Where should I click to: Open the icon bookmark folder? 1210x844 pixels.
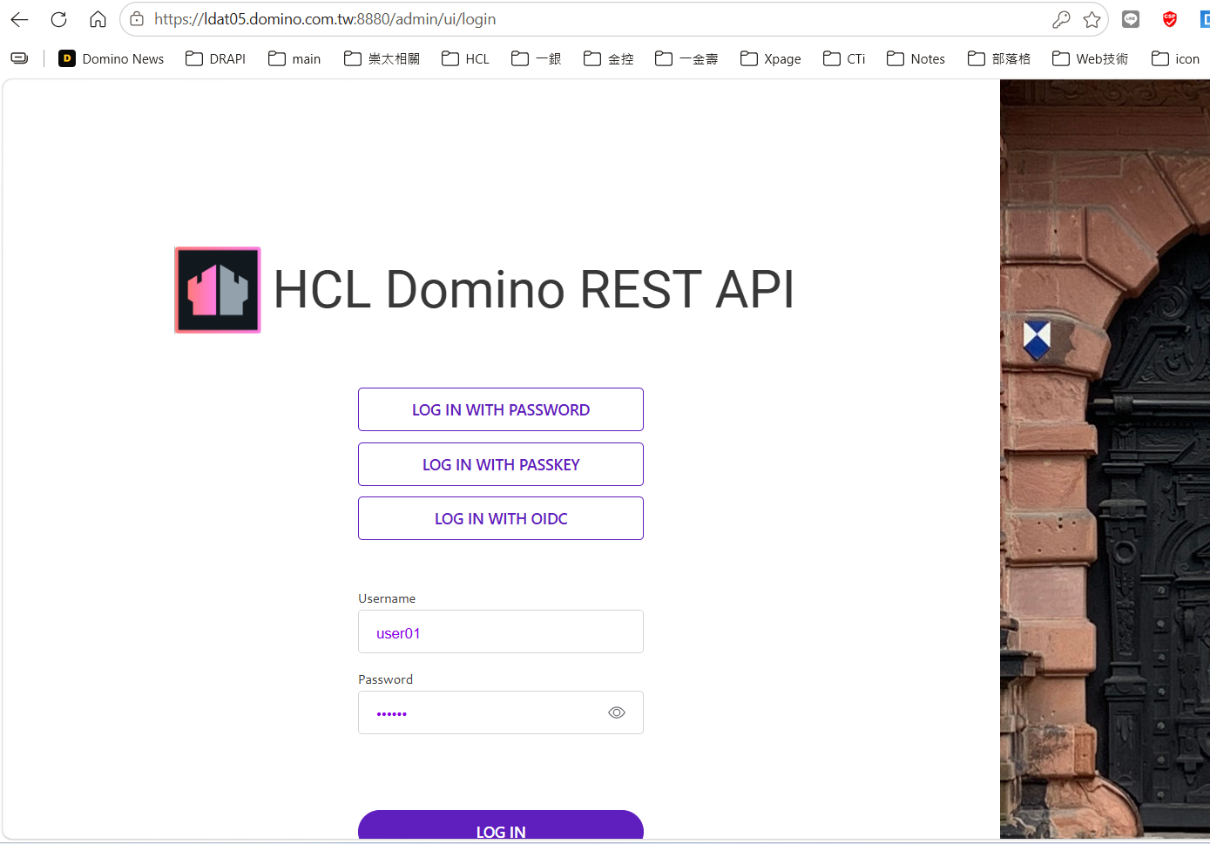(1175, 58)
